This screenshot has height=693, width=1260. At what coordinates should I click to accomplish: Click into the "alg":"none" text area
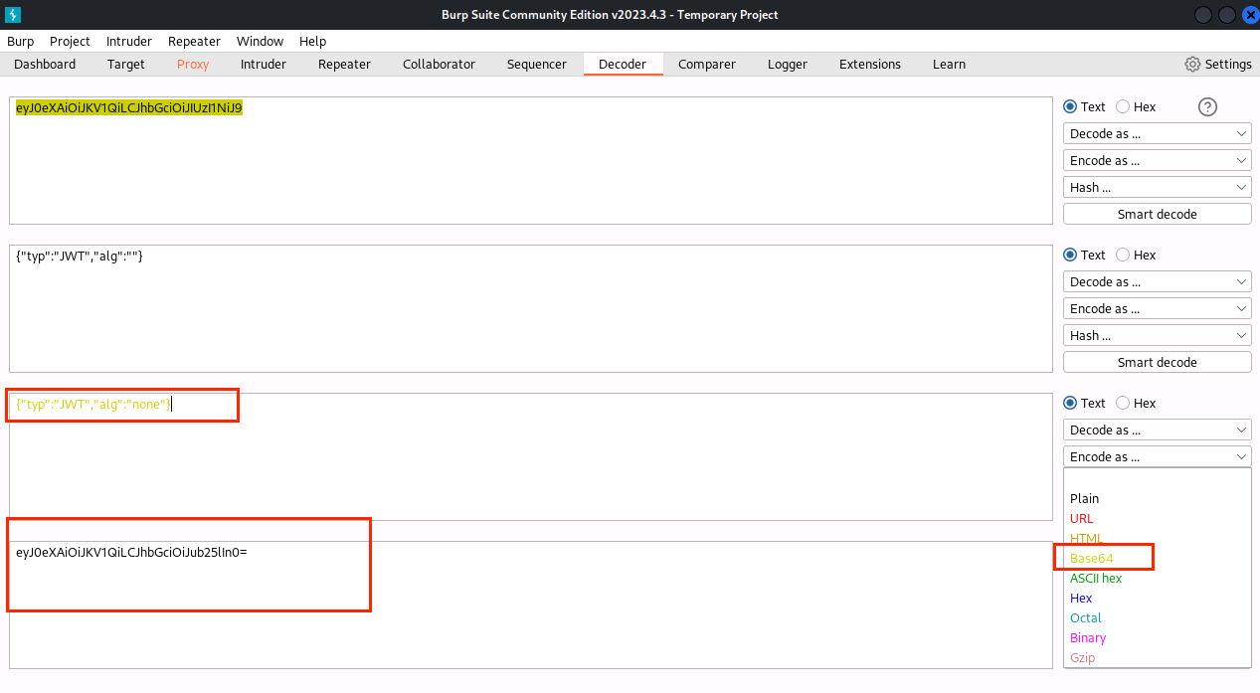[x=530, y=456]
